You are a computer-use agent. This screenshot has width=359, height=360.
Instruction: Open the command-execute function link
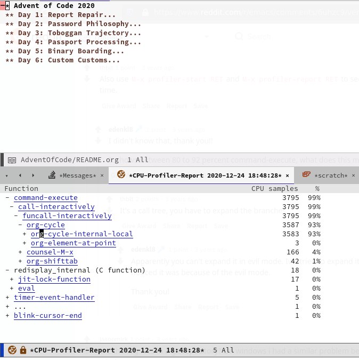click(x=46, y=198)
